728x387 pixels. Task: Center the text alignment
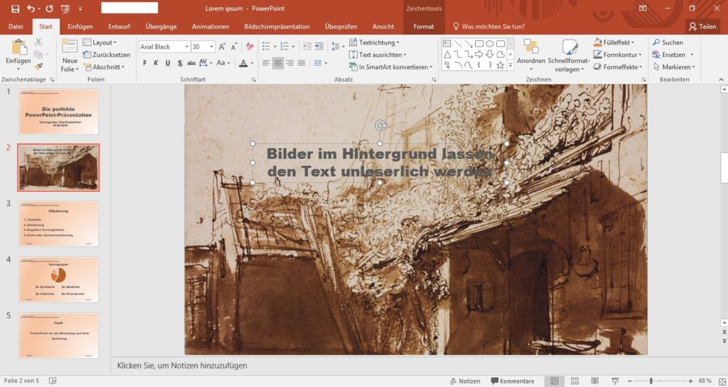coord(278,63)
